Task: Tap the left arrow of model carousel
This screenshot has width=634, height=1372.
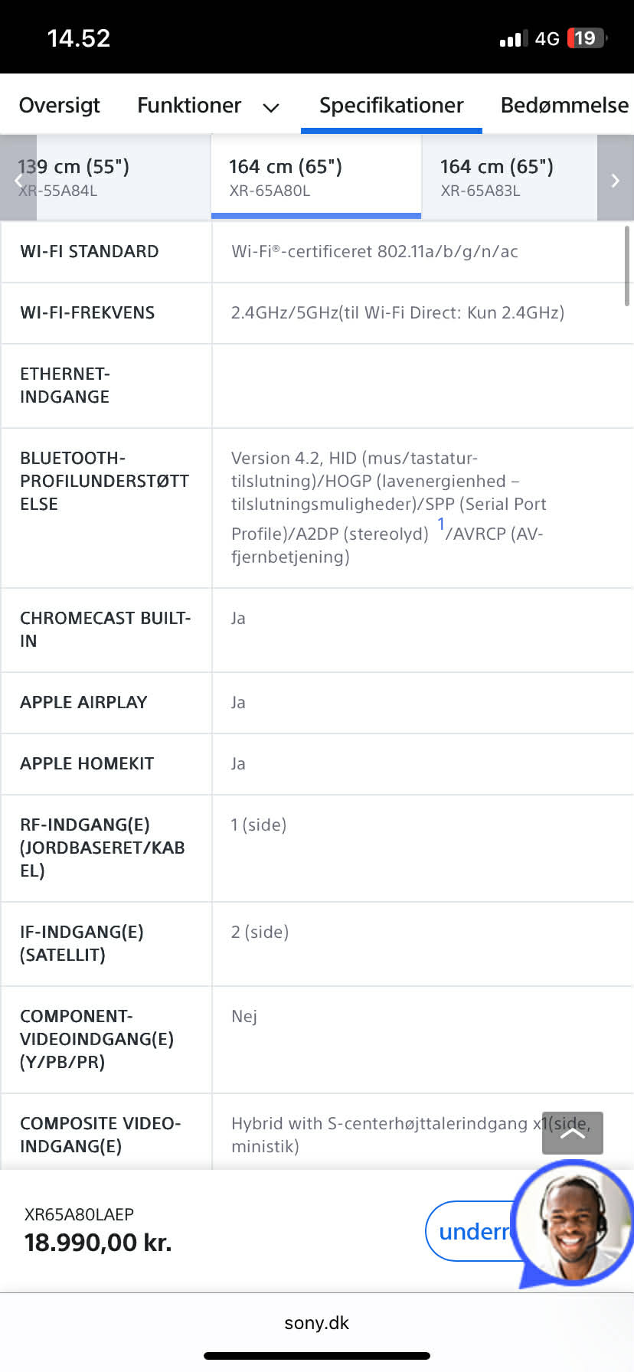Action: (18, 180)
